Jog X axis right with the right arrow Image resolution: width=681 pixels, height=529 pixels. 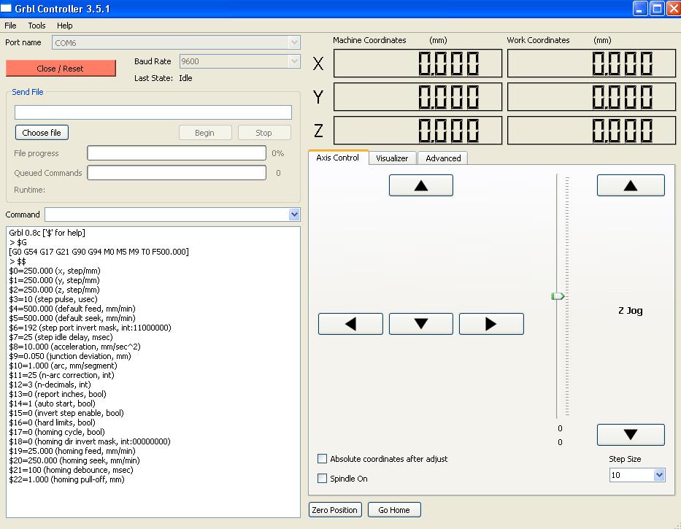click(491, 324)
